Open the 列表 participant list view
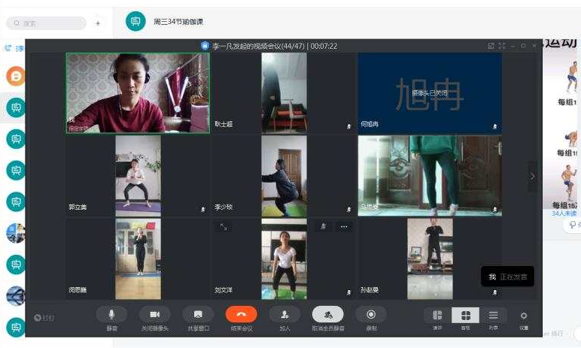Viewport: 581px width, 348px height. click(493, 316)
